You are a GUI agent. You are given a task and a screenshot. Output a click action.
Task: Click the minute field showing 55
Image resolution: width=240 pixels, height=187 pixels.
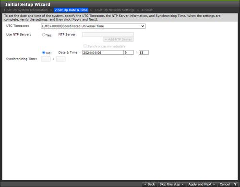(x=144, y=52)
